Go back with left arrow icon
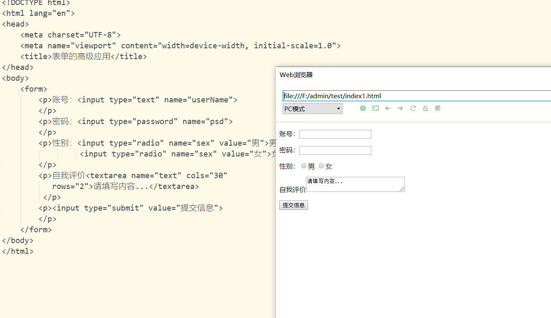Image resolution: width=551 pixels, height=318 pixels. 388,108
